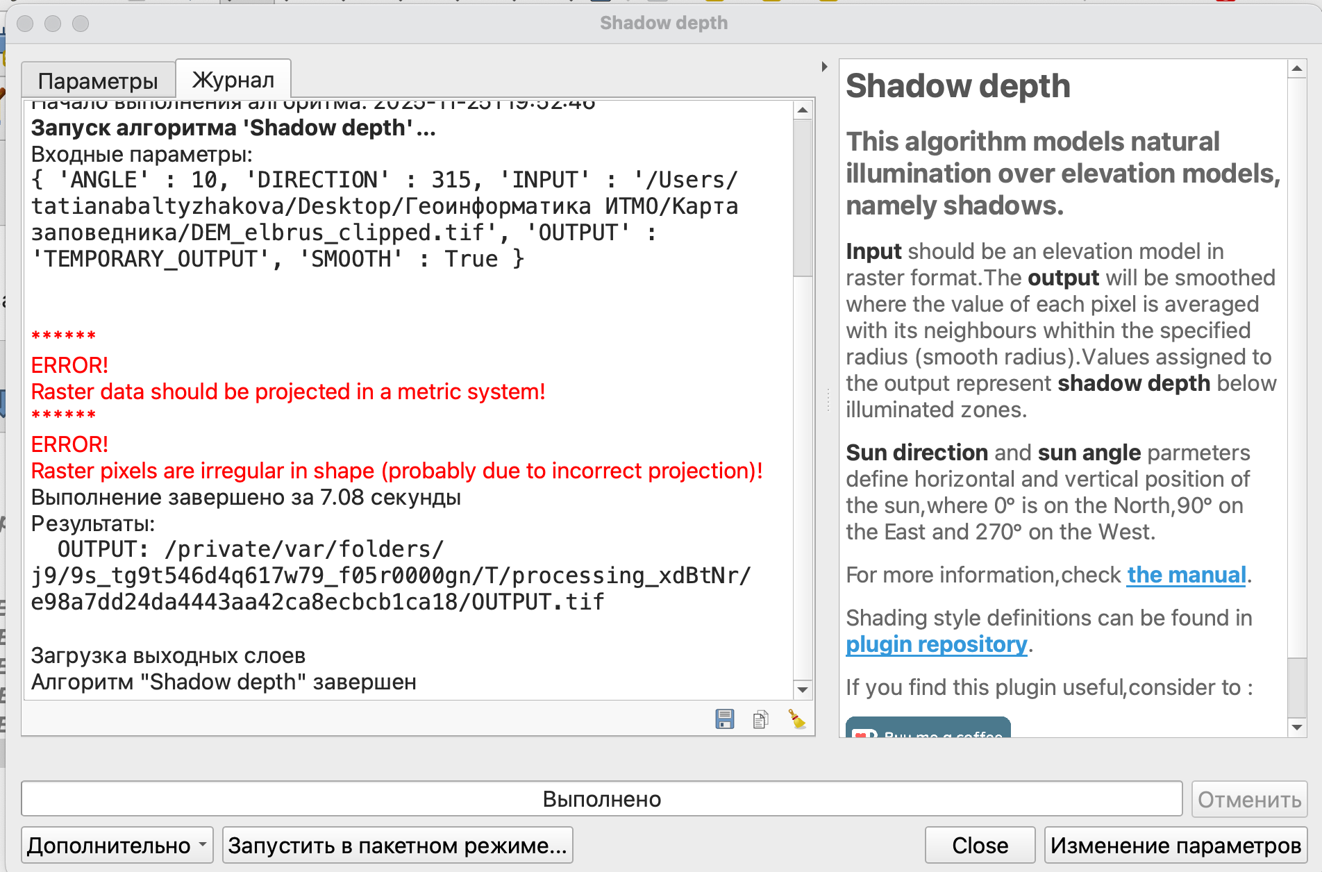Open 'the manual' hyperlink
This screenshot has width=1322, height=872.
[1186, 575]
